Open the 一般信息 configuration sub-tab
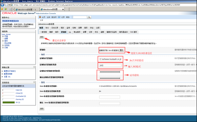Screen dimensions: 197x122 click(x=43, y=32)
